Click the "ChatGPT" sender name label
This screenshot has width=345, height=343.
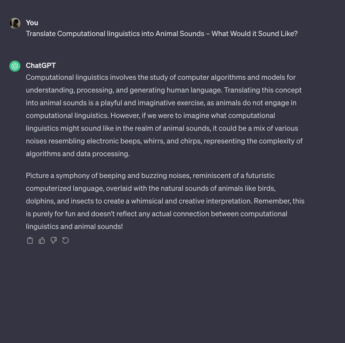point(41,65)
